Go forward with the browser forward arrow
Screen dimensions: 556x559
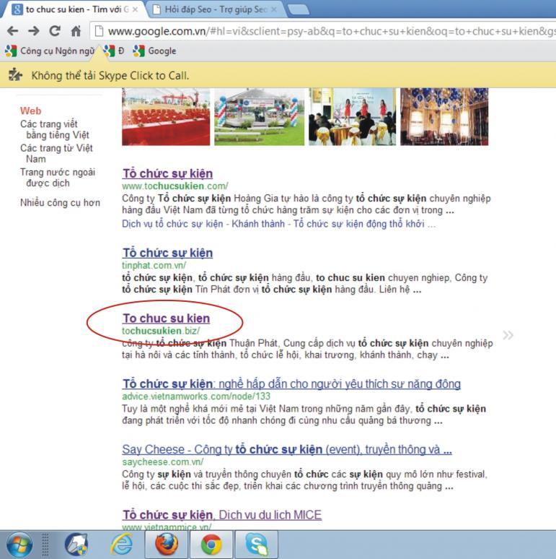(x=34, y=31)
